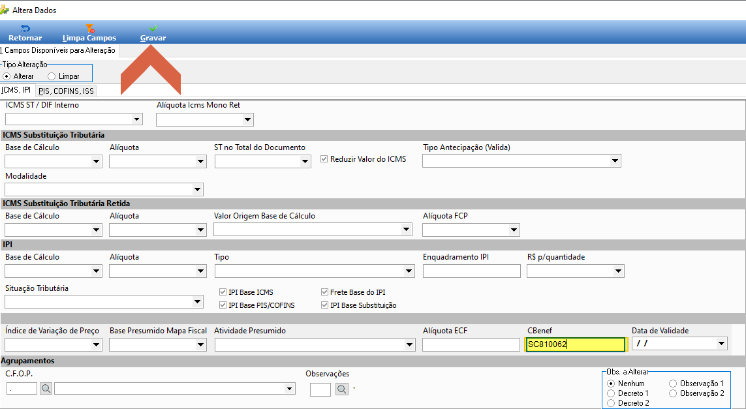Click the Observações code input field

tap(320, 389)
